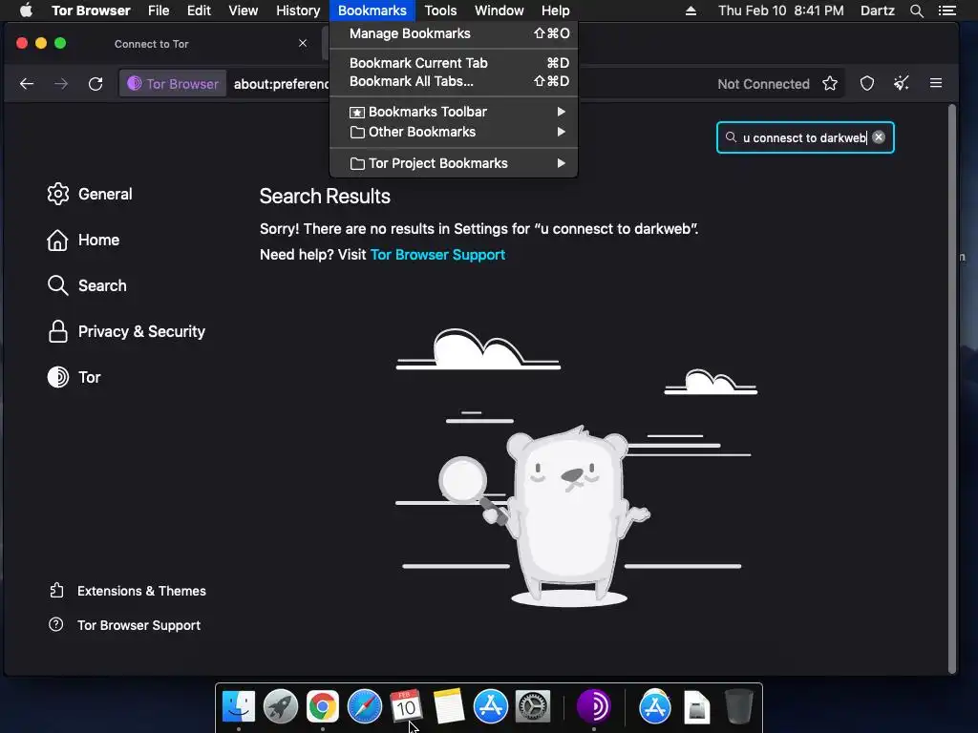This screenshot has width=978, height=733.
Task: Click the eject icon in menu bar
Action: (691, 10)
